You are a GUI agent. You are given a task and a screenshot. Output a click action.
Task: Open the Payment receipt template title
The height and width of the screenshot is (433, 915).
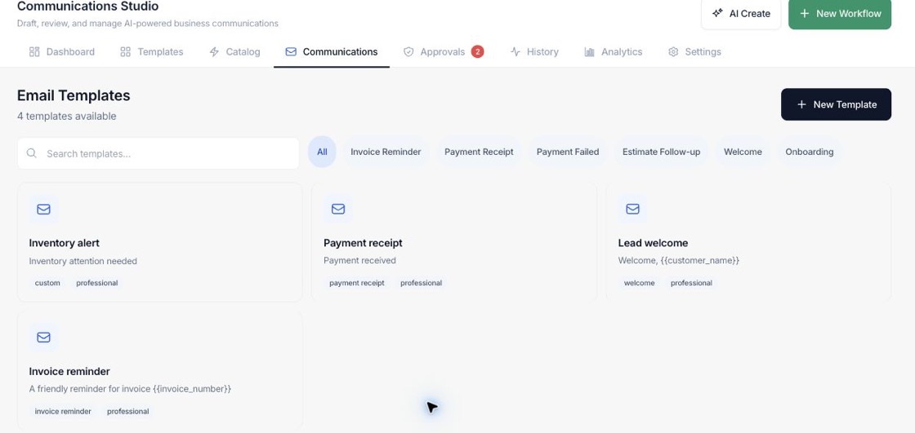(363, 243)
